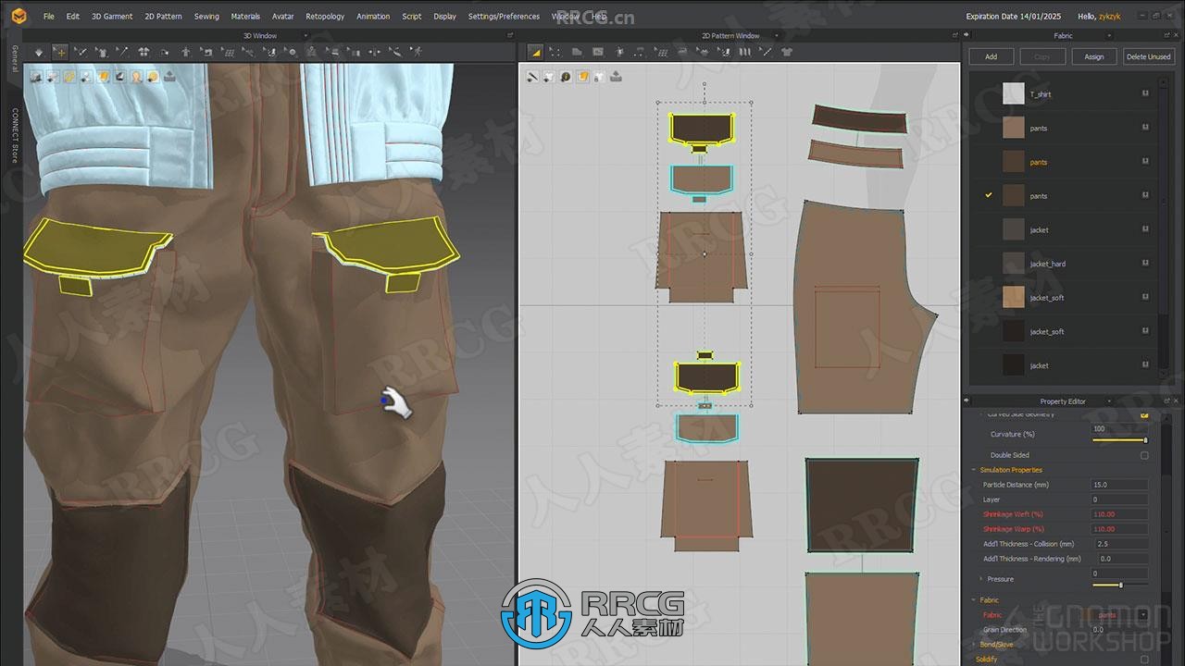Viewport: 1185px width, 666px height.
Task: Select the Edit Point tool in 2D toolbar
Action: click(556, 52)
